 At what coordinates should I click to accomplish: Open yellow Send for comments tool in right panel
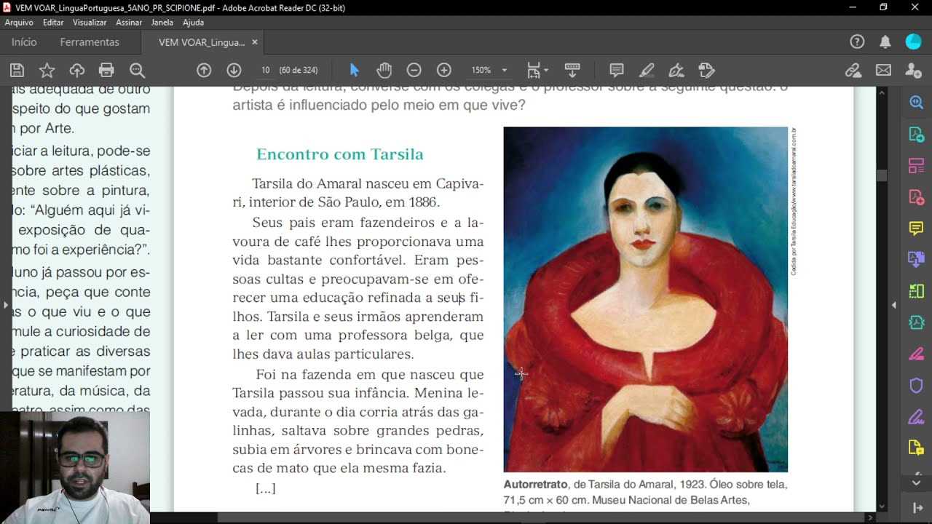(916, 448)
